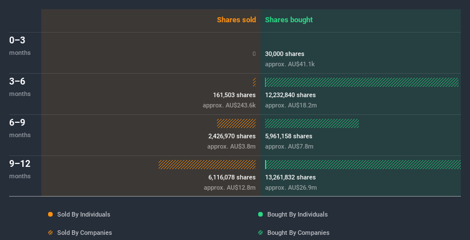This screenshot has height=240, width=470.
Task: Click the 6,116,078 shares value
Action: (x=232, y=177)
